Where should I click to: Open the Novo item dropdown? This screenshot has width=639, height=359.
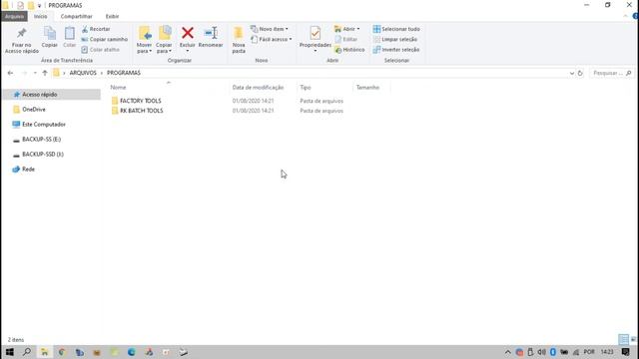270,29
